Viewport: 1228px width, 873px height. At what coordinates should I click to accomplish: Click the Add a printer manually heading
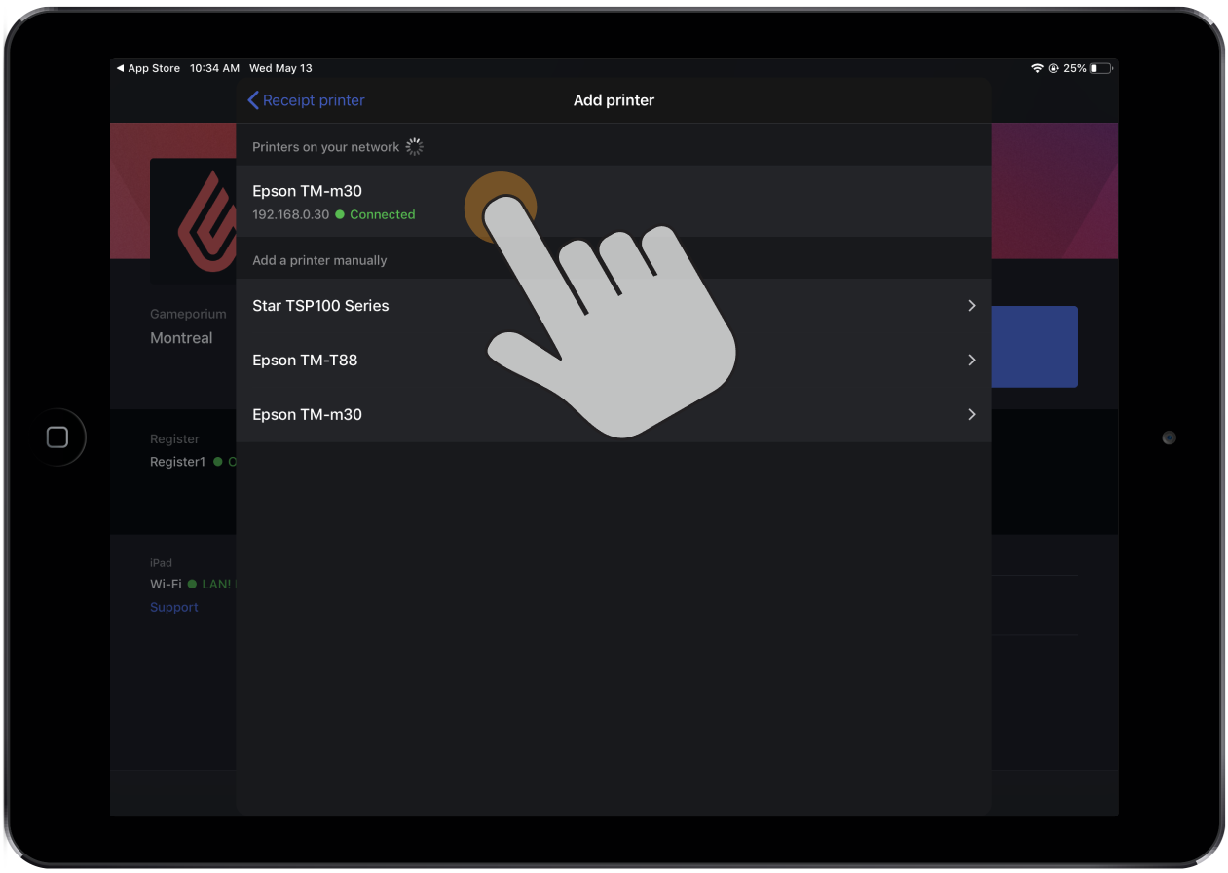click(319, 260)
